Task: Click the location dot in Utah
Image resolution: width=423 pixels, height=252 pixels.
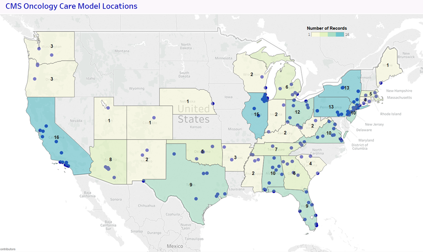Action: coord(108,108)
